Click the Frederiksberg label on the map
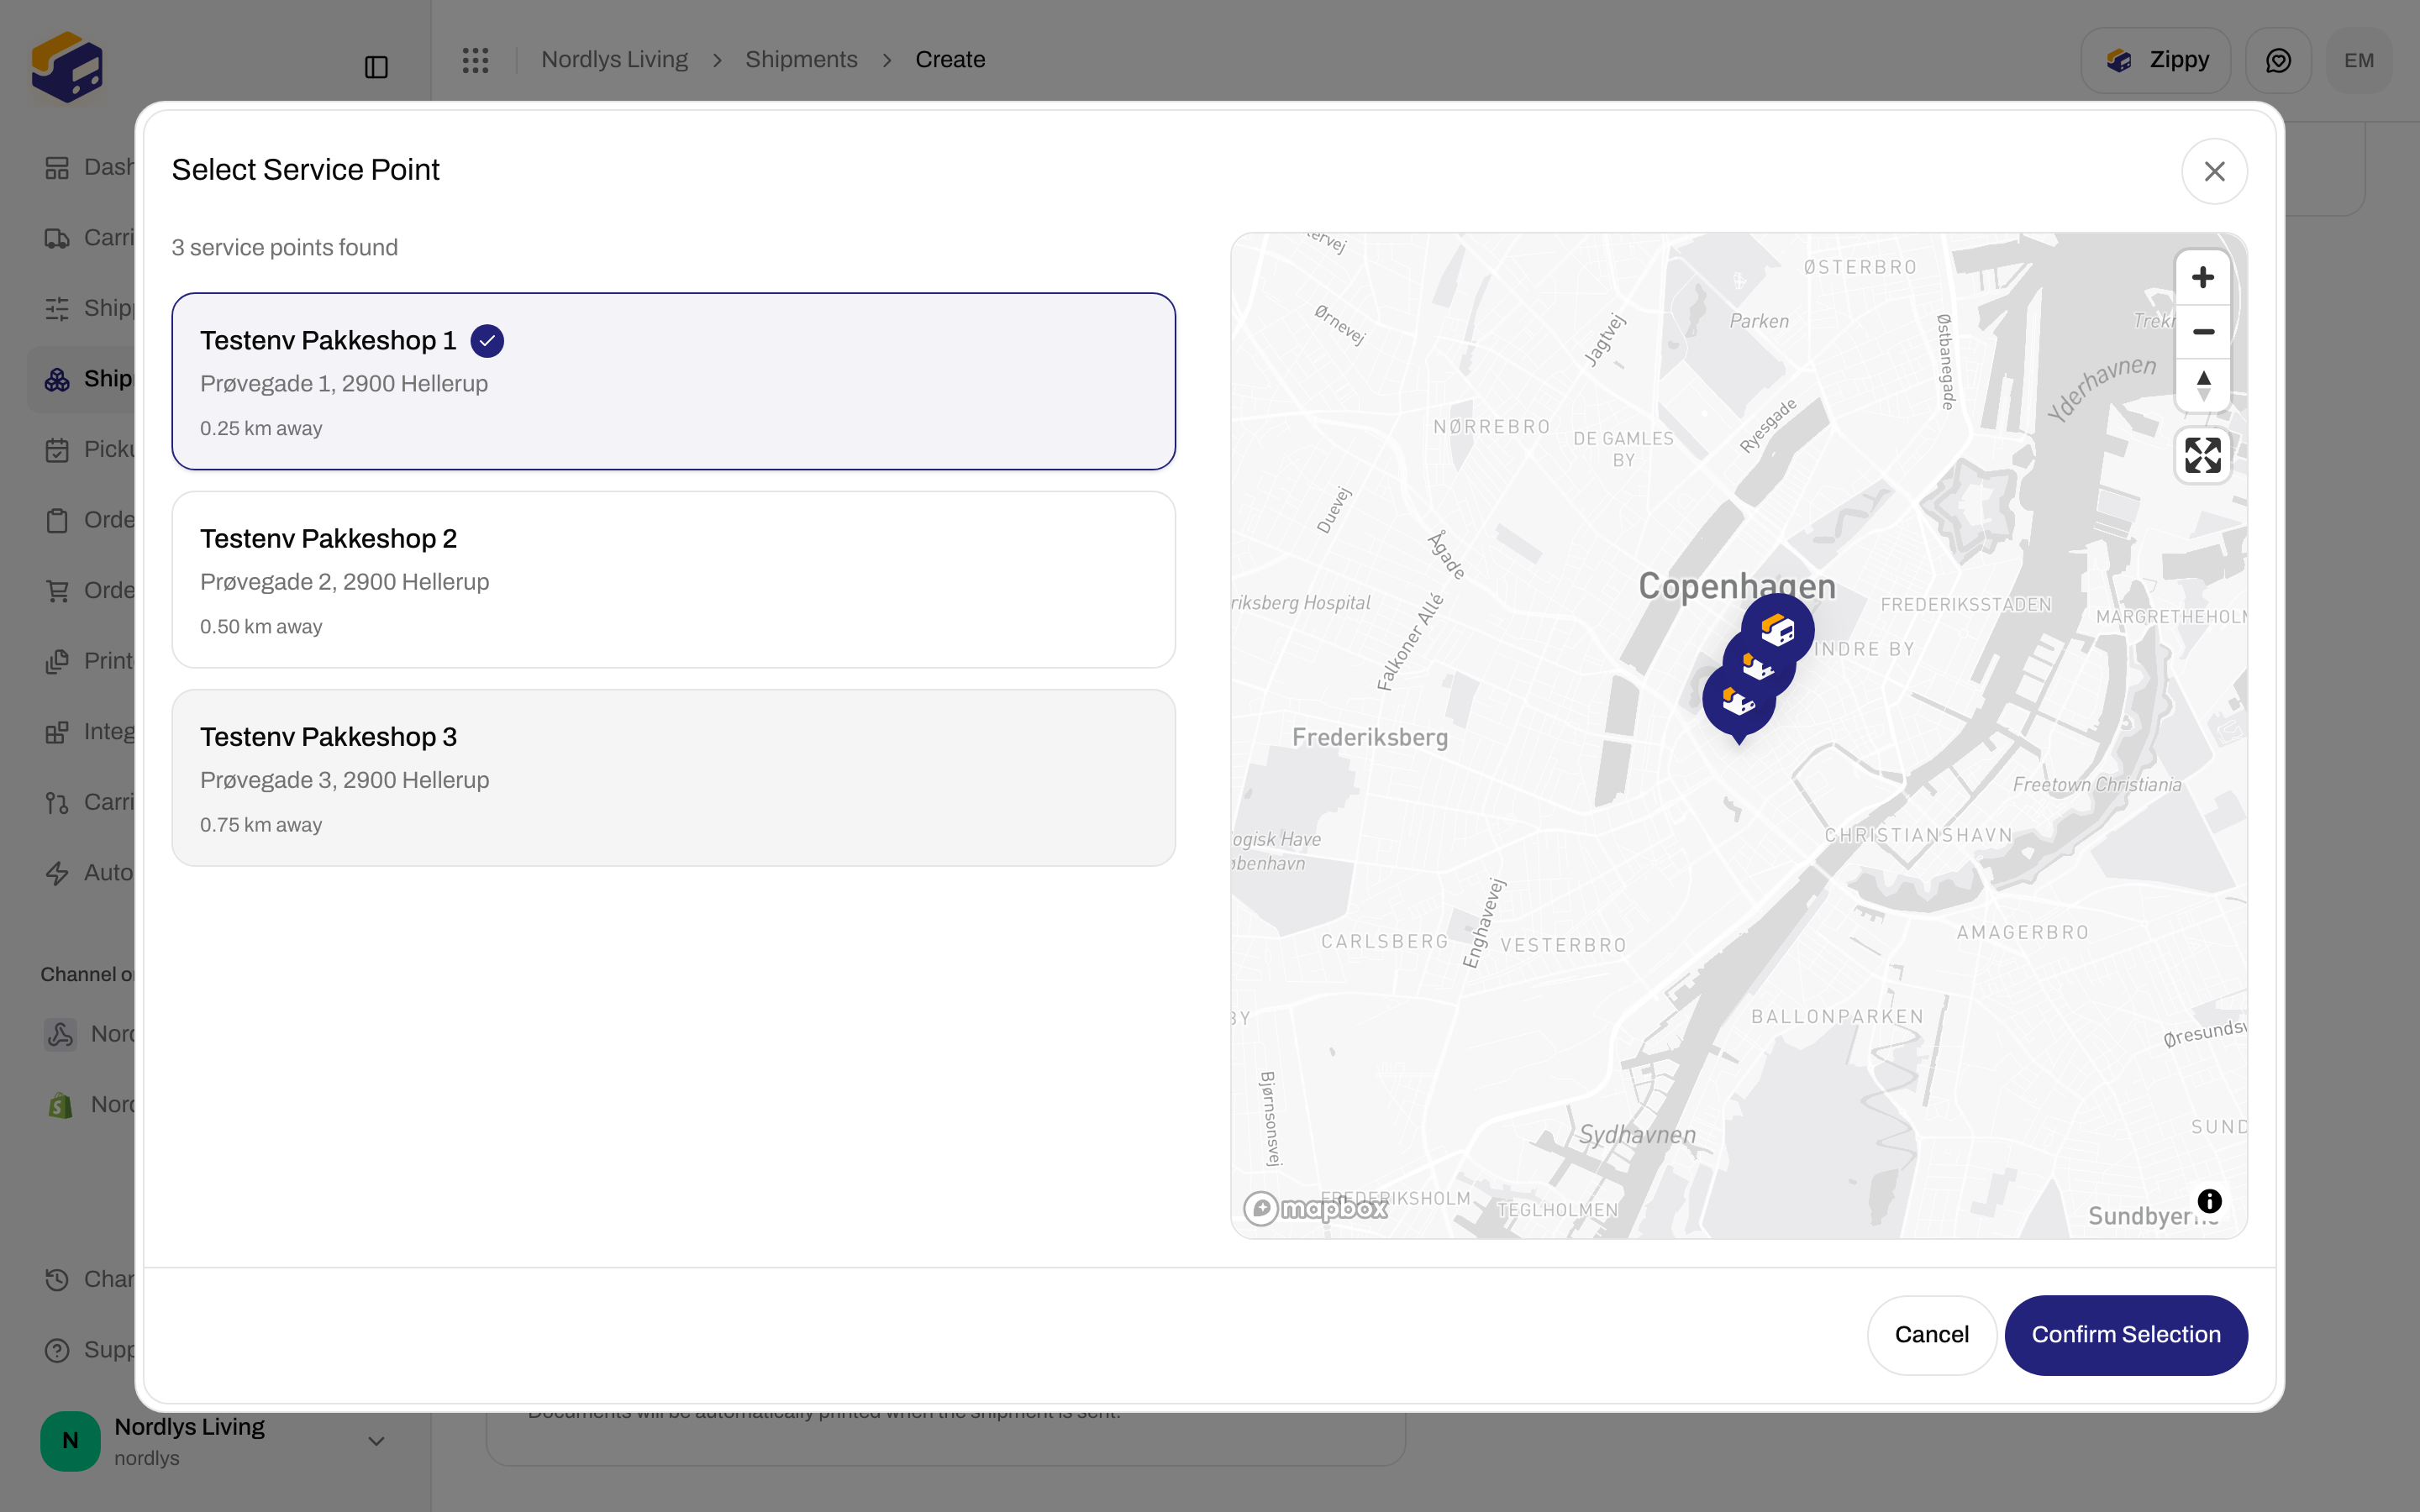This screenshot has width=2420, height=1512. point(1369,737)
